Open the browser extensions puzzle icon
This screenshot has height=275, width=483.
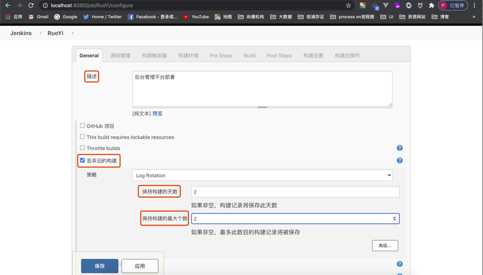432,6
